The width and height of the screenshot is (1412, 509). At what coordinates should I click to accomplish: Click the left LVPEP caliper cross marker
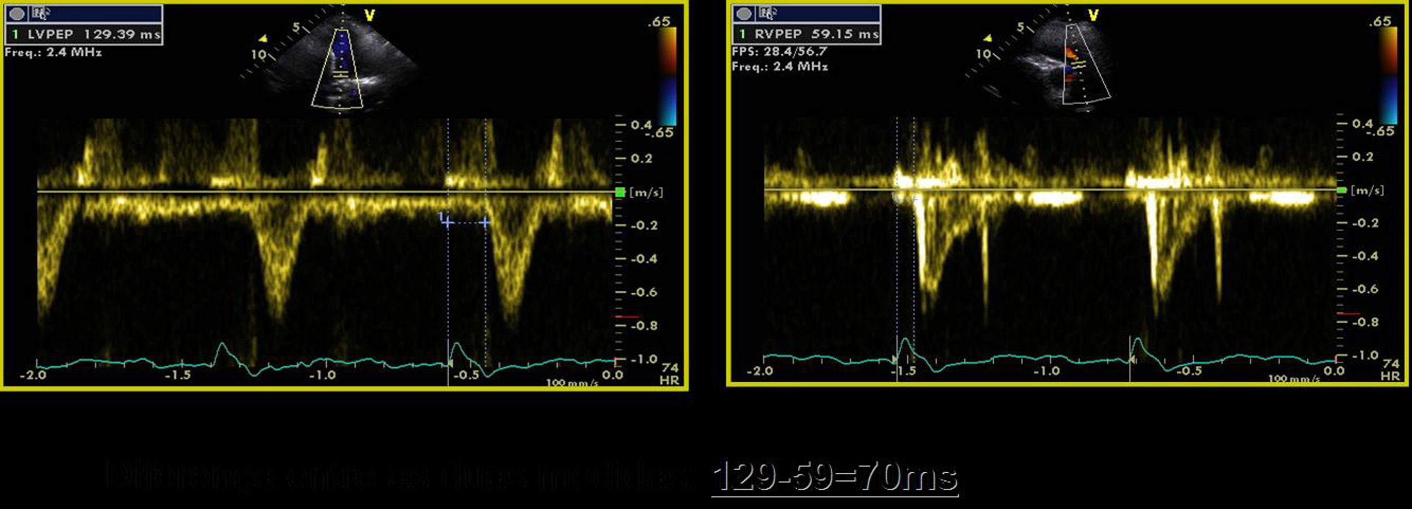tap(448, 222)
